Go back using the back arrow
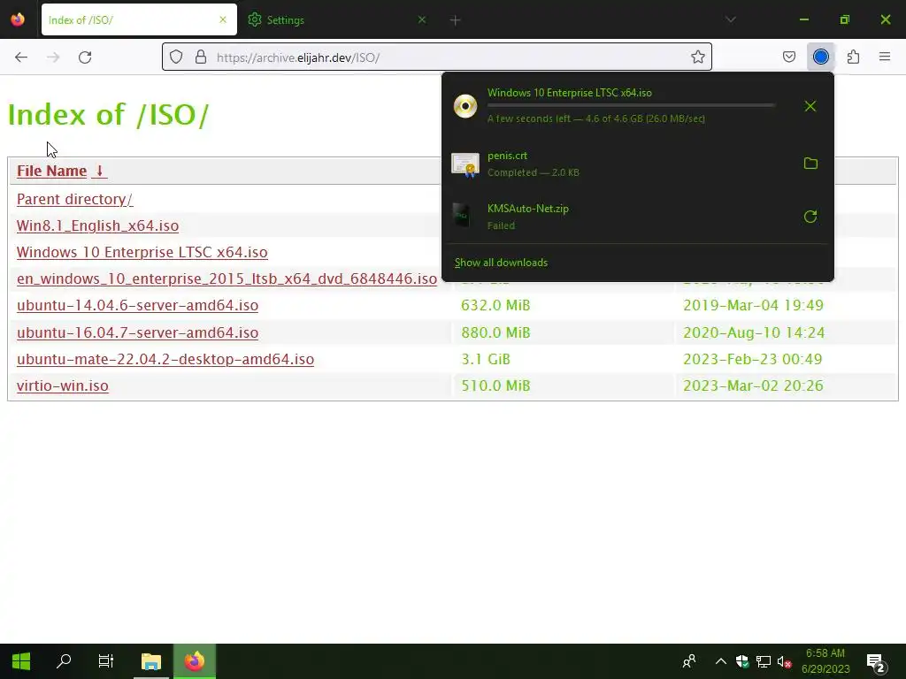 tap(21, 57)
